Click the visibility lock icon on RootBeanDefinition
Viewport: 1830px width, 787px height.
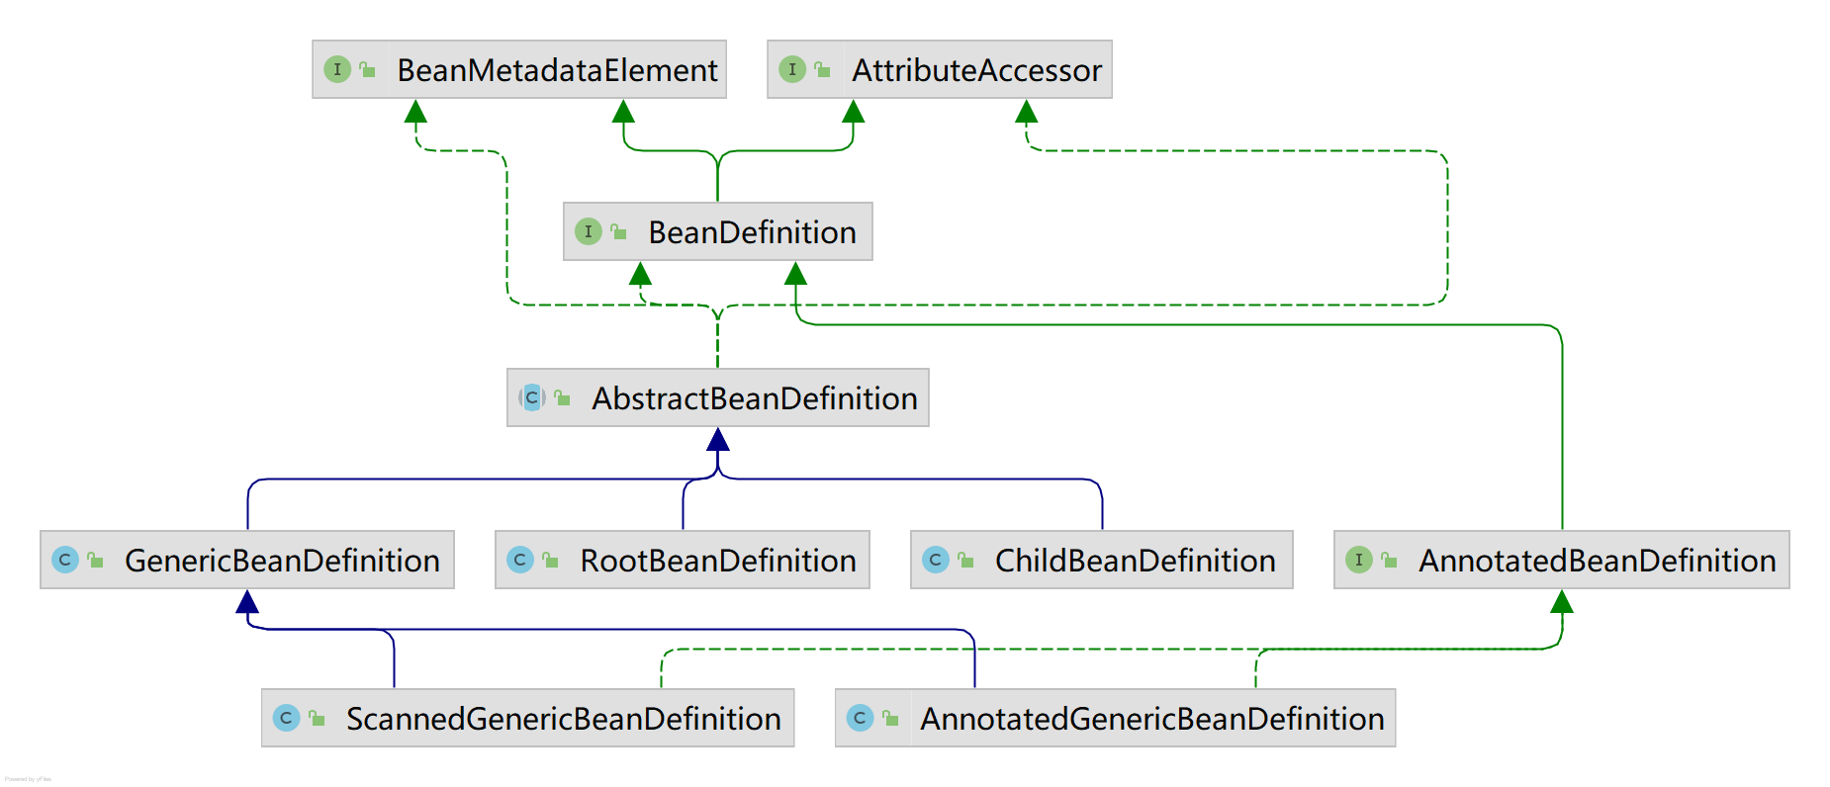coord(550,560)
